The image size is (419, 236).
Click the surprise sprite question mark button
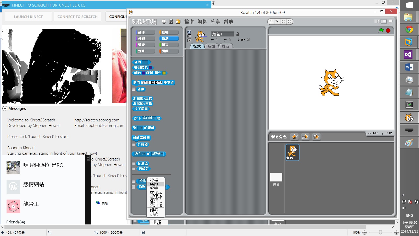click(x=316, y=137)
